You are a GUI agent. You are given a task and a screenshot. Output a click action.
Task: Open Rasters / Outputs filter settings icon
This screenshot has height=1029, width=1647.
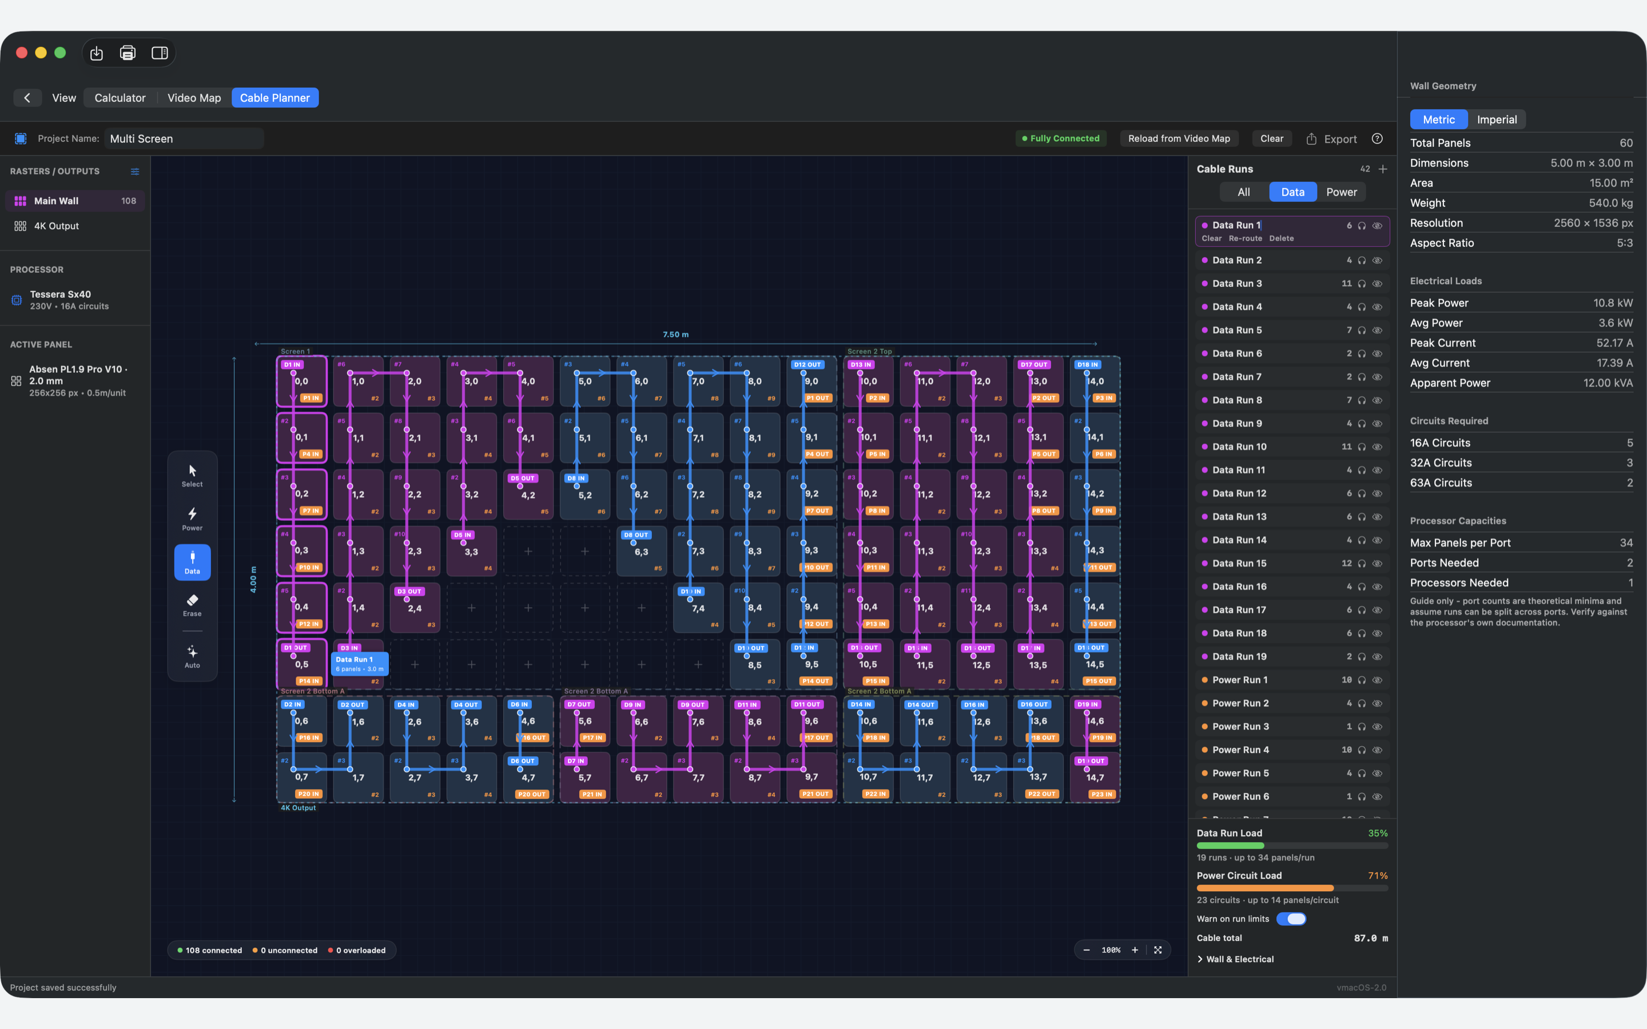(135, 171)
